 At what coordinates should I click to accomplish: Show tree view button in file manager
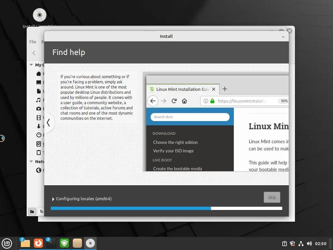click(x=41, y=211)
